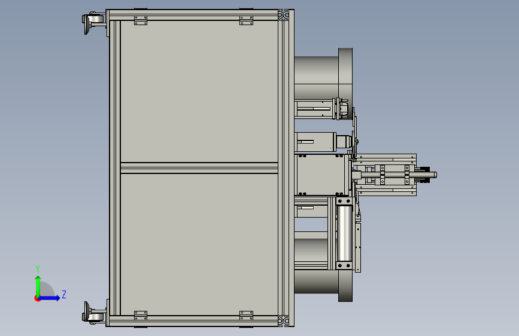Select the lower large cabinet panel face
The height and width of the screenshot is (336, 519).
click(x=199, y=244)
